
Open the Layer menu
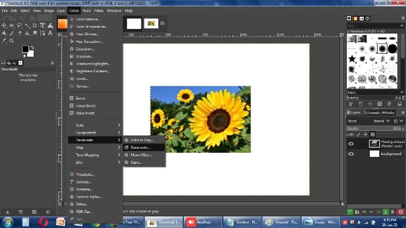[x=61, y=10]
